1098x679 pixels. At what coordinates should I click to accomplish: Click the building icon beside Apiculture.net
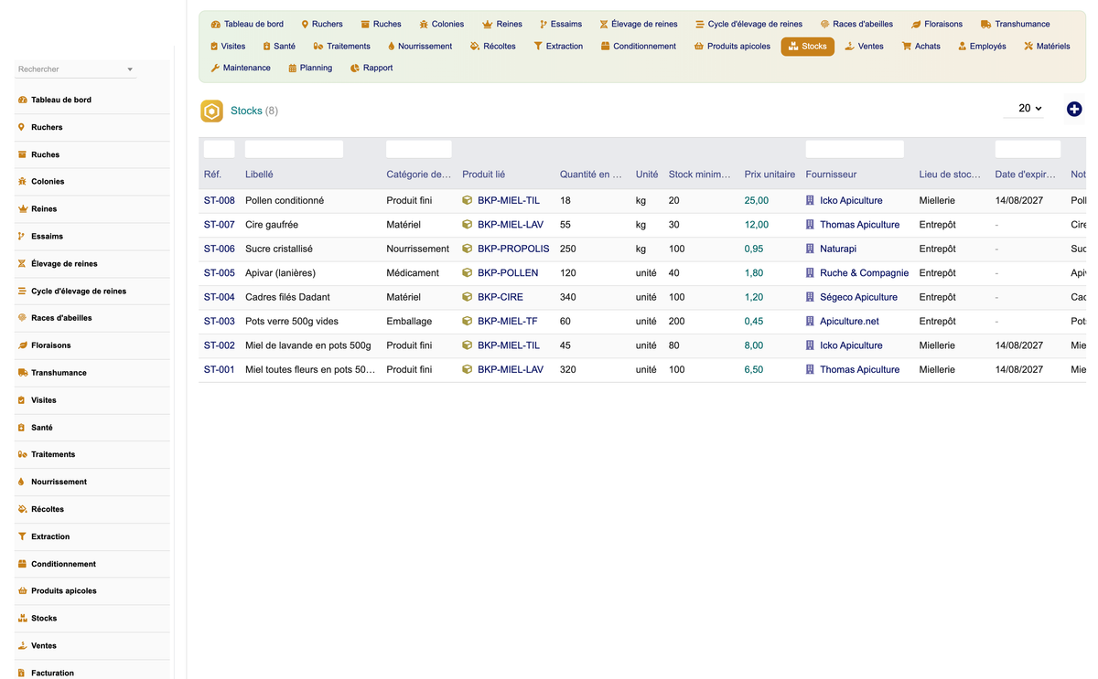pyautogui.click(x=810, y=321)
